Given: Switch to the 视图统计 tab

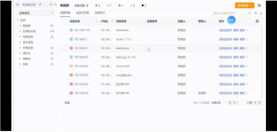Looking at the screenshot, I should (x=100, y=13).
